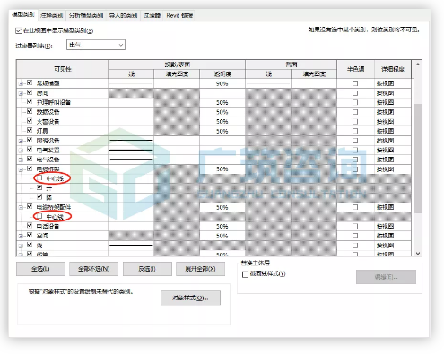
Task: Click 按视图 detail level for 常规模型
Action: (x=392, y=83)
